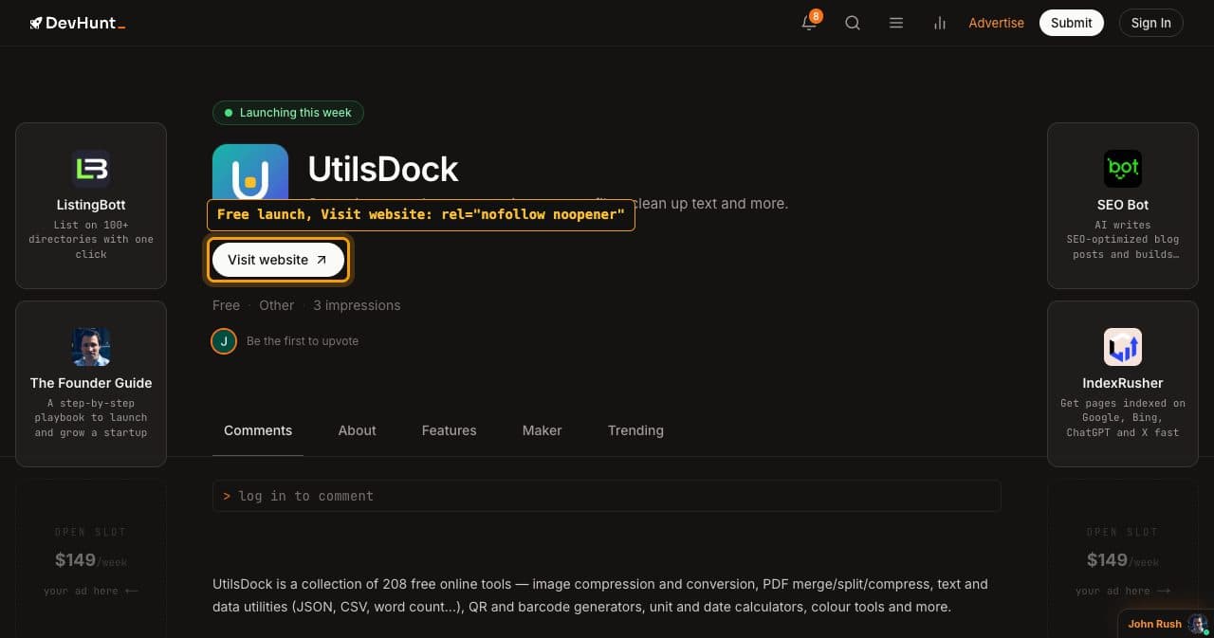
Task: Open the notifications bell icon
Action: click(809, 23)
